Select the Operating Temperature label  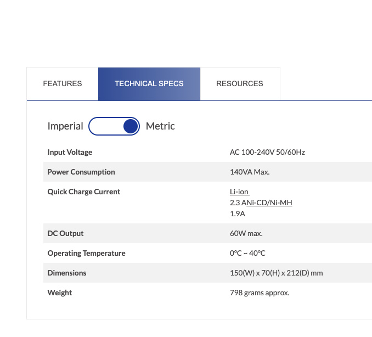86,253
